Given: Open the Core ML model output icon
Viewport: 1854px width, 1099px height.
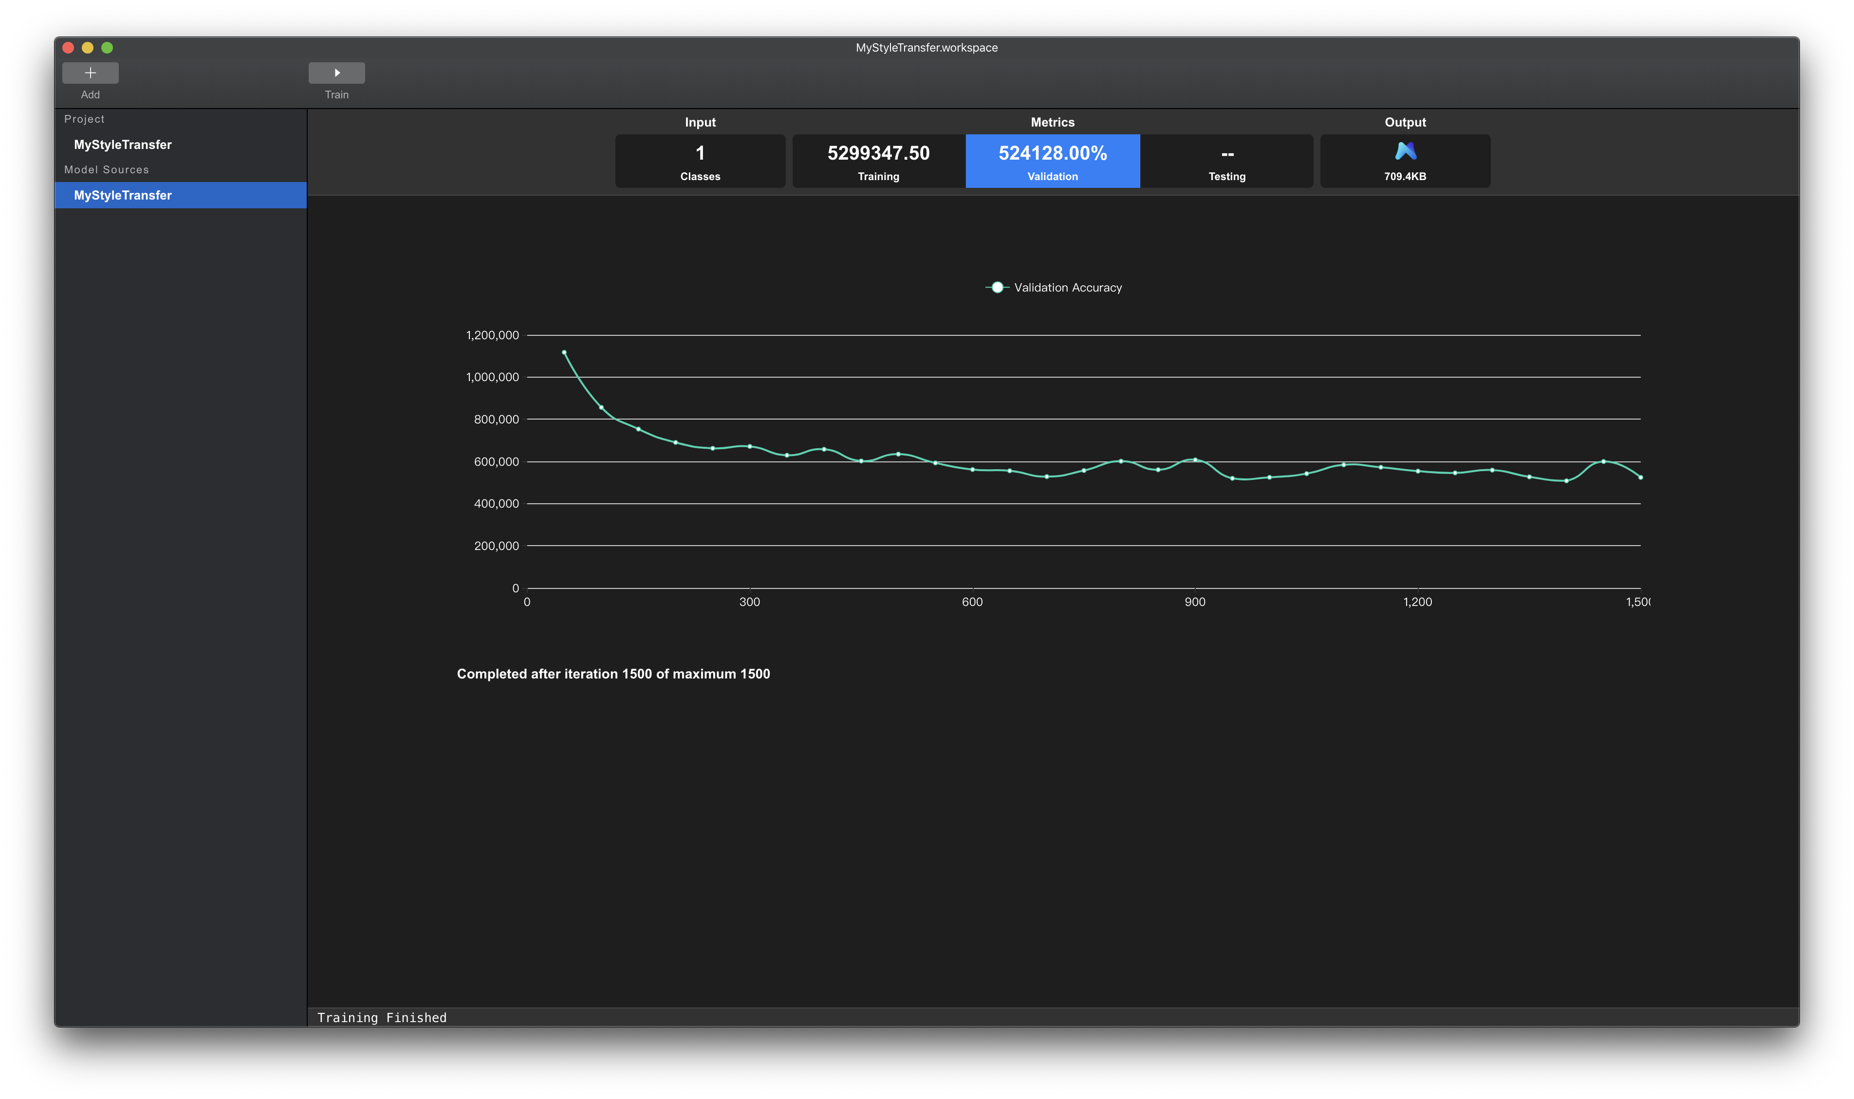Looking at the screenshot, I should coord(1405,152).
